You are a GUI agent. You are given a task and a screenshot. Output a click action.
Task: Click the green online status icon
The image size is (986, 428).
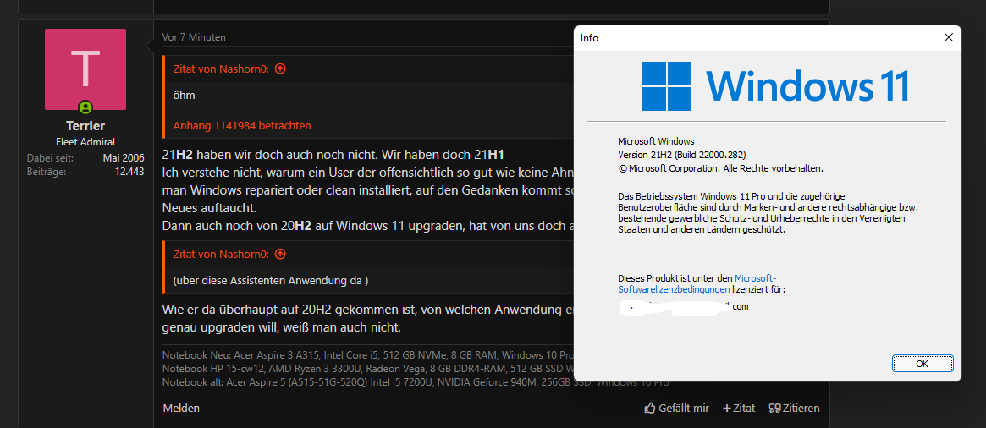click(x=85, y=107)
